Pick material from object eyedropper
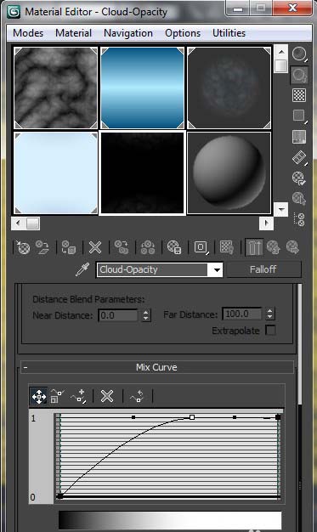 tap(82, 269)
